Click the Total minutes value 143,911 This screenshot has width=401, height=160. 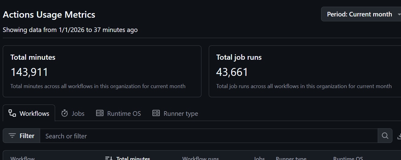point(29,72)
